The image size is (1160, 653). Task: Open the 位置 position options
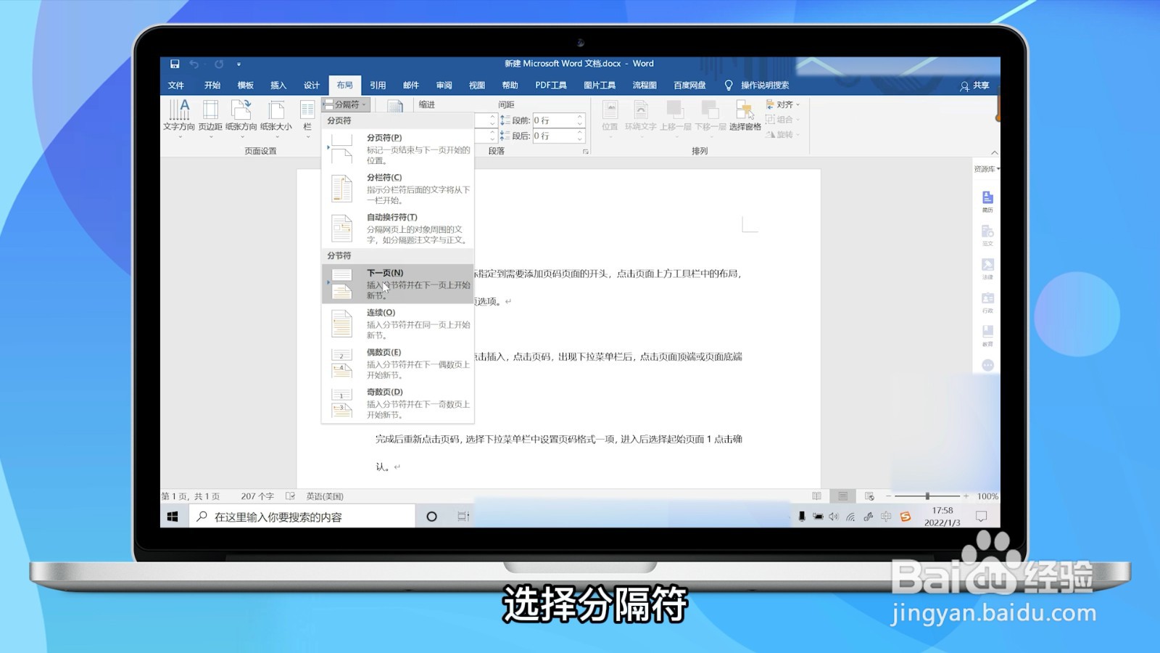click(610, 118)
